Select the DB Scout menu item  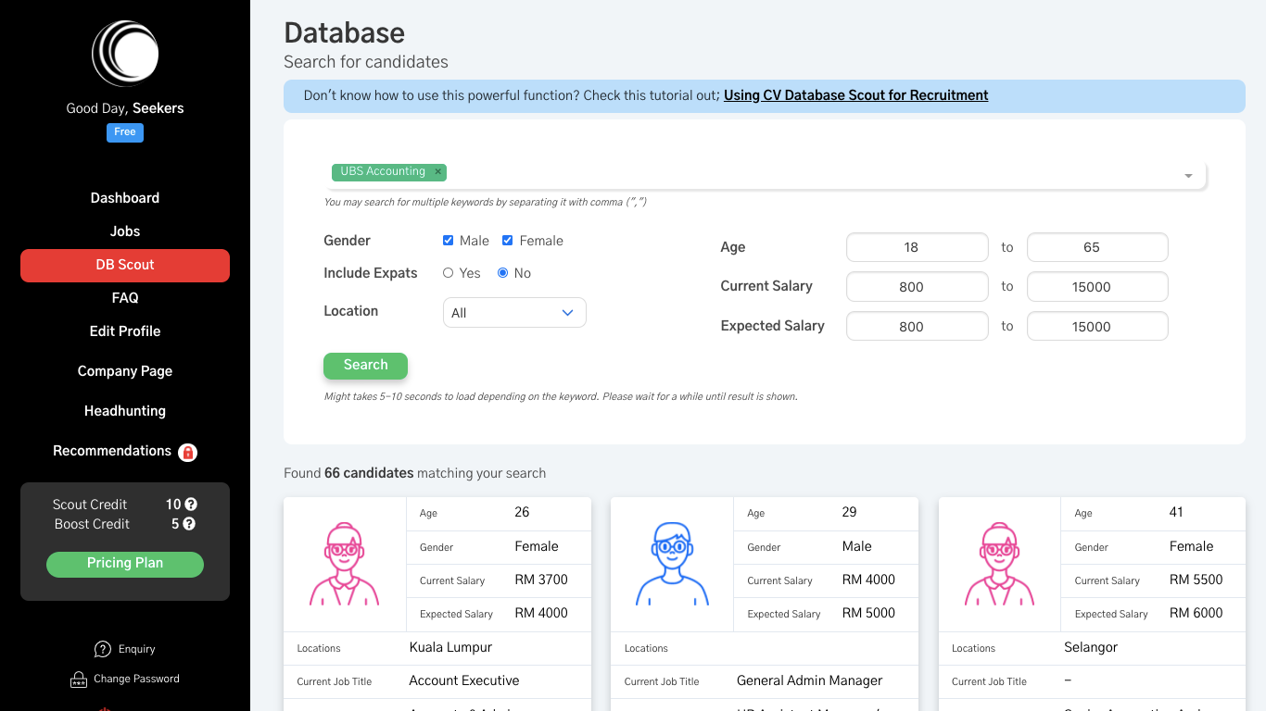[125, 265]
